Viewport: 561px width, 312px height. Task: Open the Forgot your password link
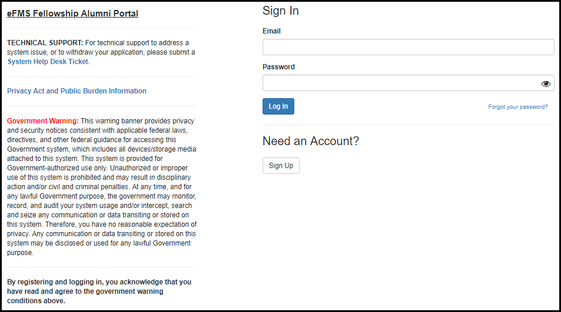517,107
